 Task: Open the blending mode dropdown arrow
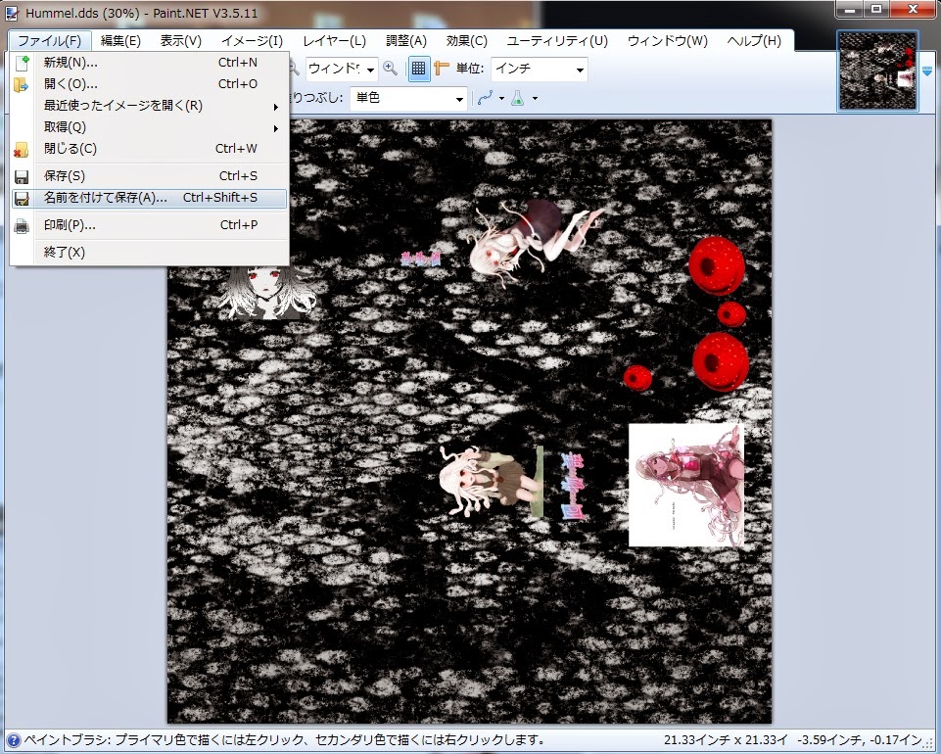tap(535, 99)
